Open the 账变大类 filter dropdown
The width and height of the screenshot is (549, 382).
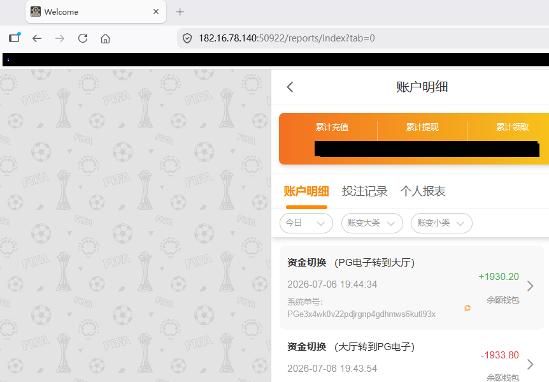click(372, 223)
